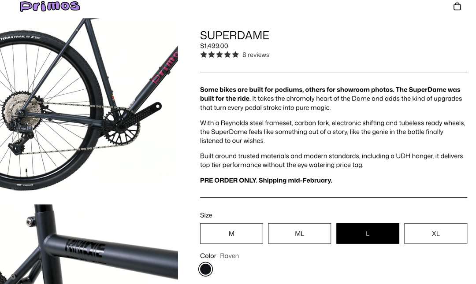View the frame top tube close-up photo
Image resolution: width=476 pixels, height=284 pixels.
point(88,244)
